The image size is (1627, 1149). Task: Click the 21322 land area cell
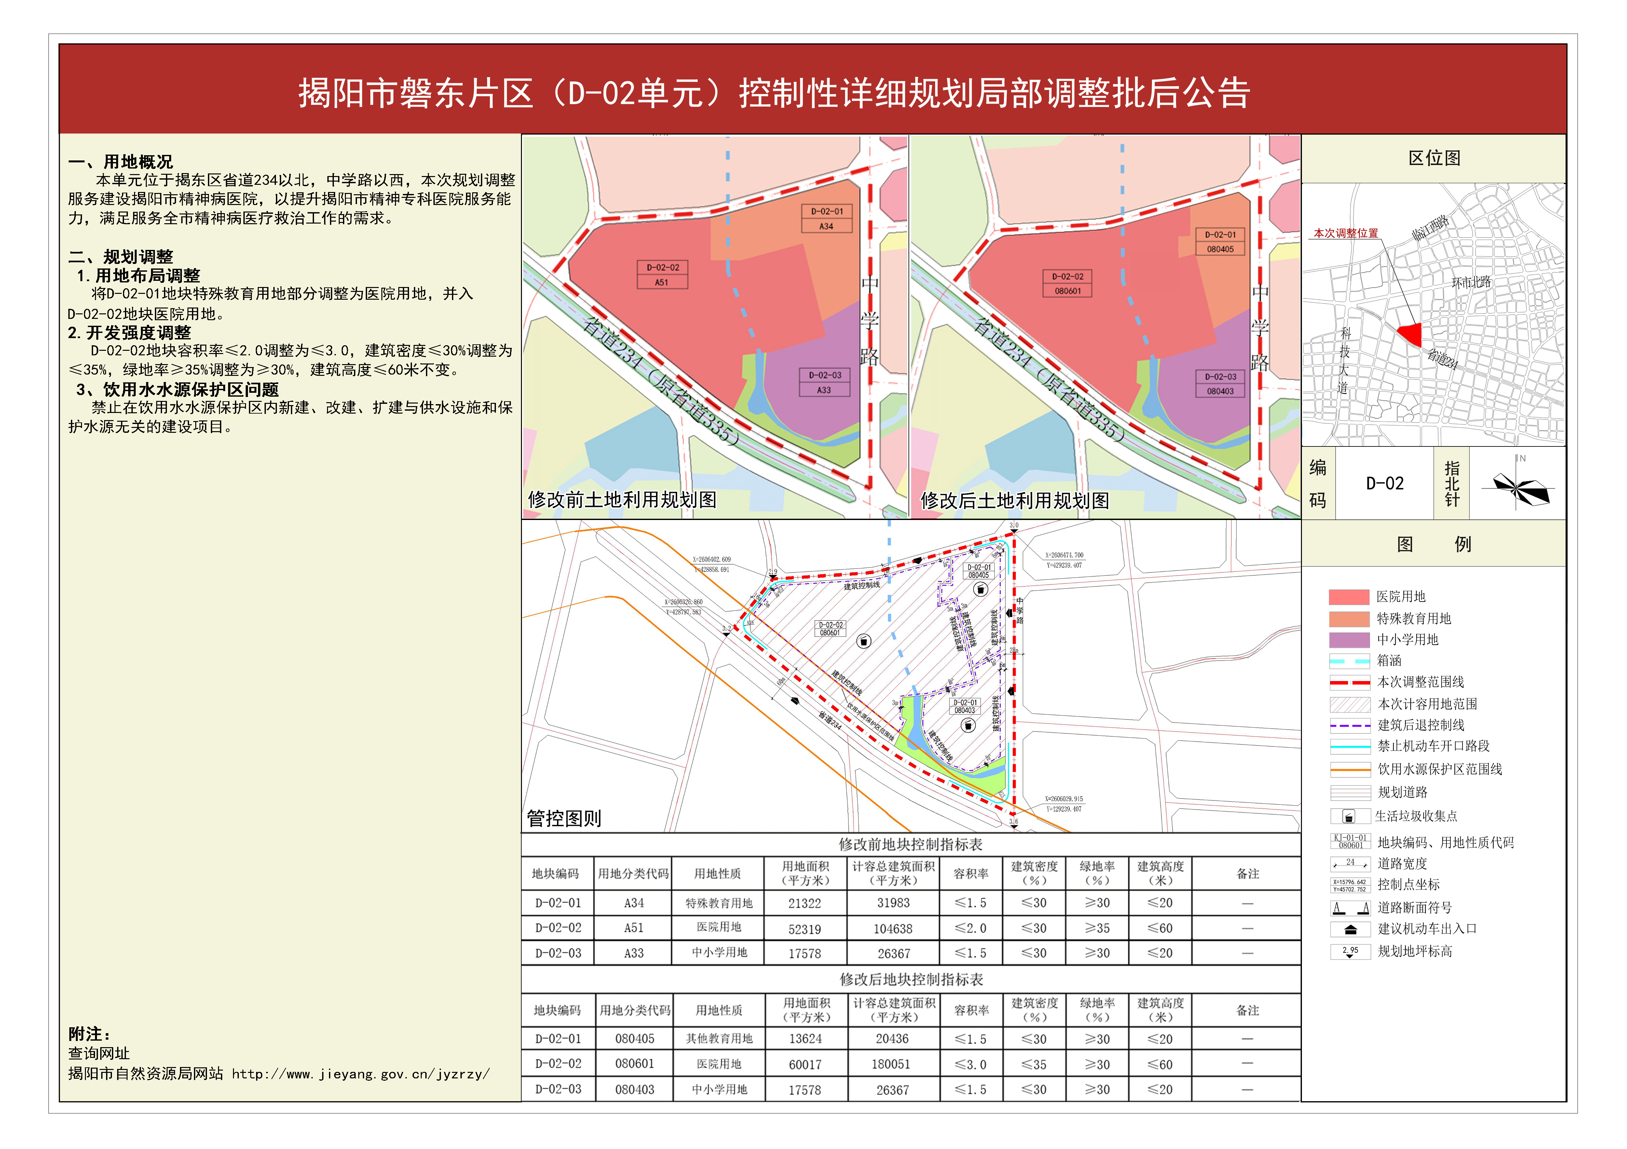coord(805,904)
